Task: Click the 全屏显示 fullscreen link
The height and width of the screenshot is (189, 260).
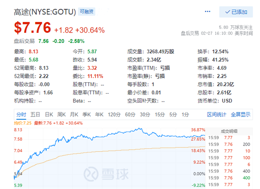Action: [x=241, y=115]
